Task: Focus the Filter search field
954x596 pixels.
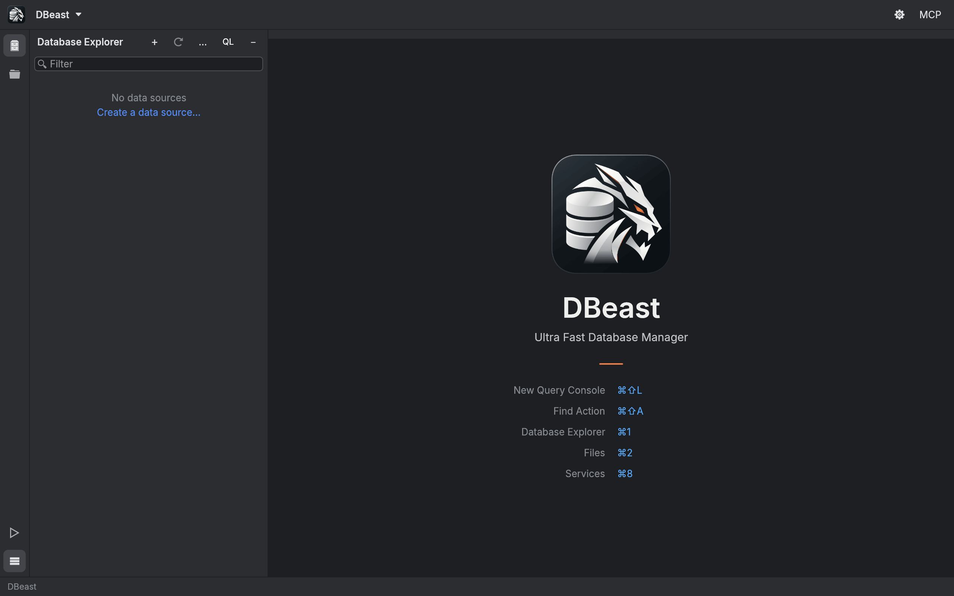Action: coord(149,64)
